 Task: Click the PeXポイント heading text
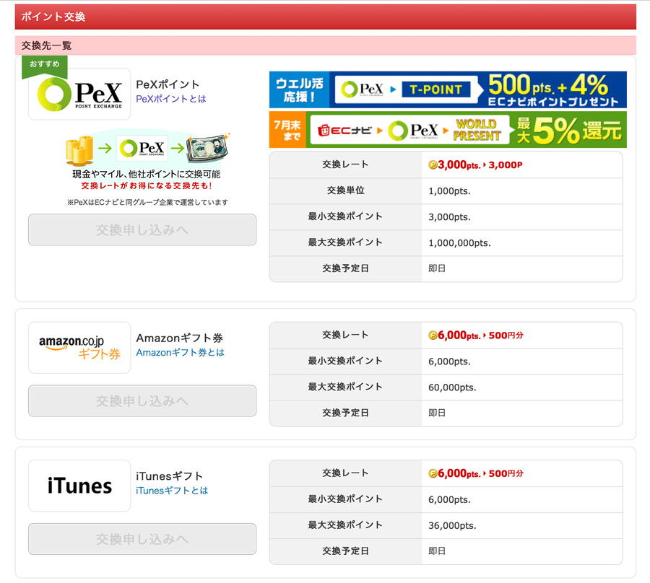(x=168, y=84)
